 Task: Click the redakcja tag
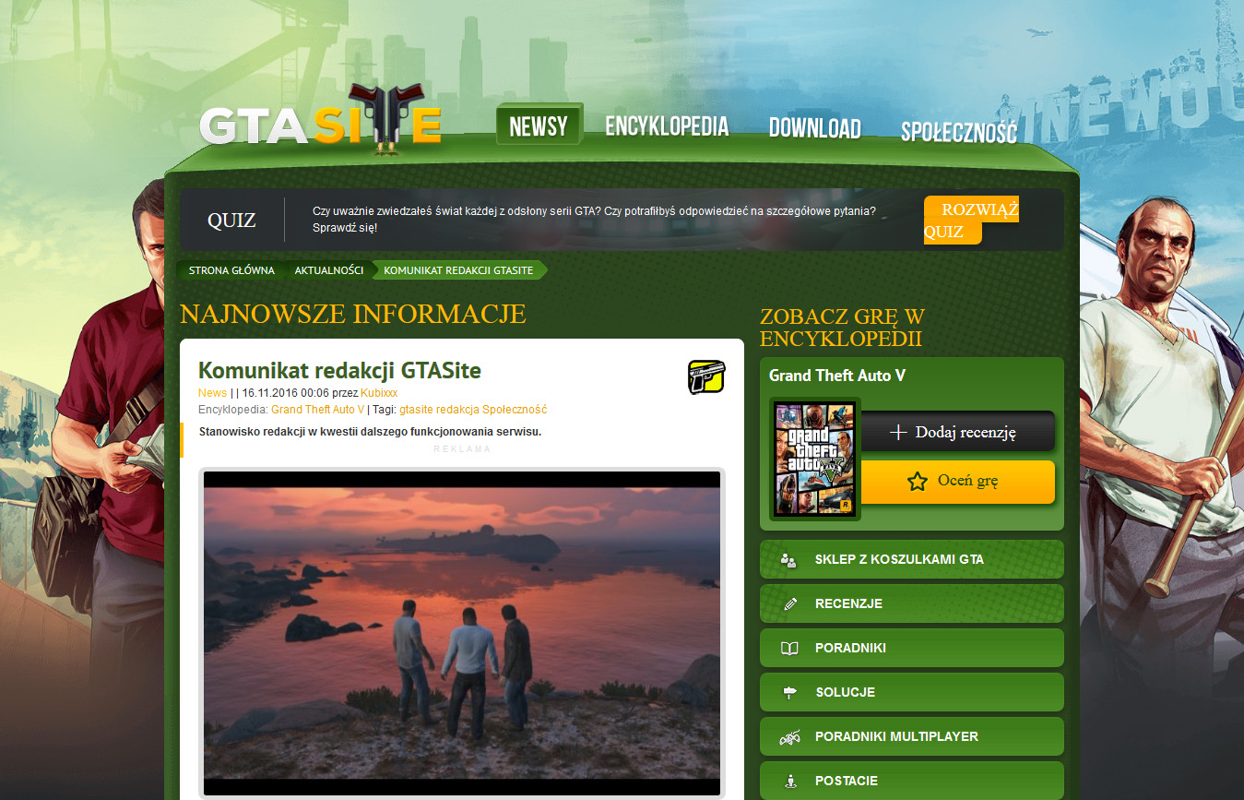tap(456, 409)
